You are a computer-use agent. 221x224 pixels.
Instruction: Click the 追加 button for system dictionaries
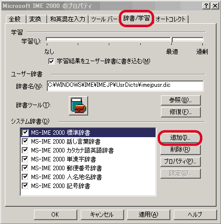pyautogui.click(x=180, y=138)
